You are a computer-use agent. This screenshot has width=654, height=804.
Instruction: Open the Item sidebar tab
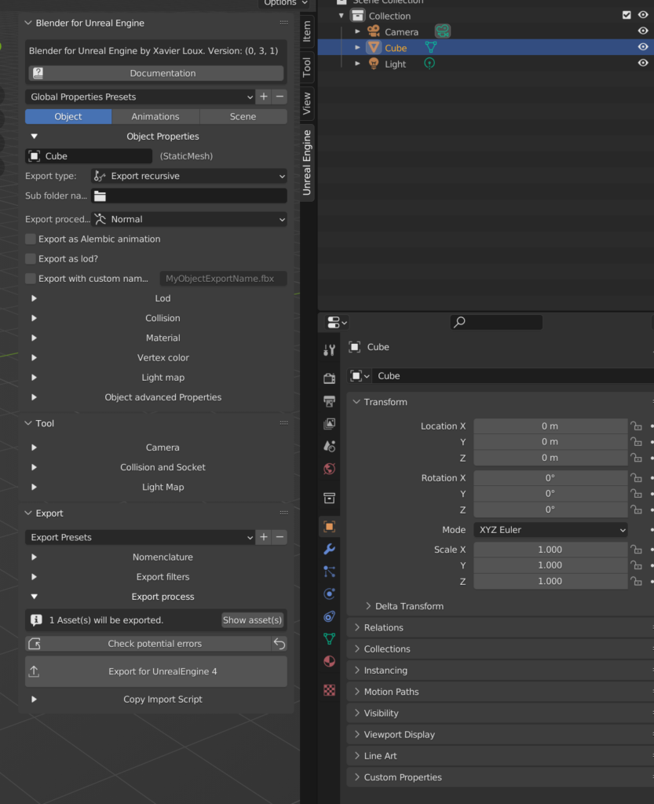click(x=306, y=31)
